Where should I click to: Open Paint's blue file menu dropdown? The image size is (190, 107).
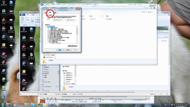click(x=22, y=15)
